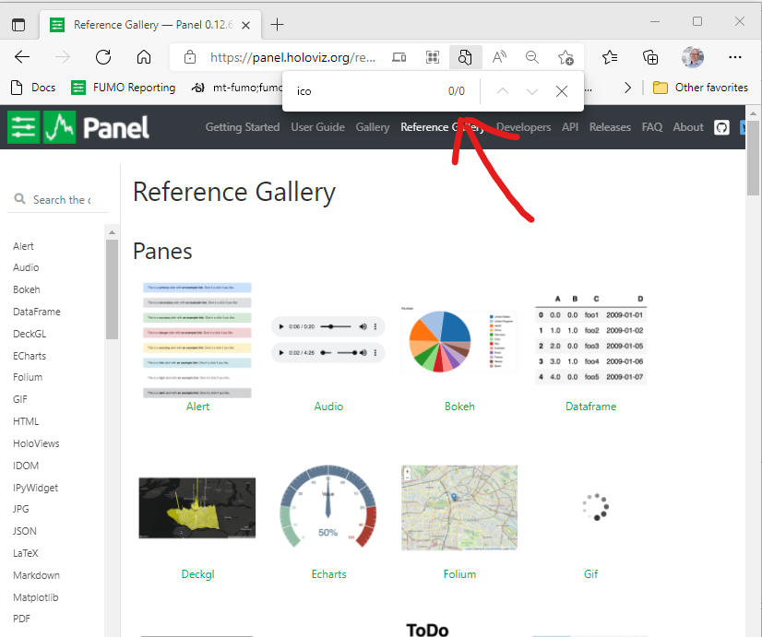Click inside the docs search box
Viewport: 762px width, 637px height.
click(x=60, y=199)
